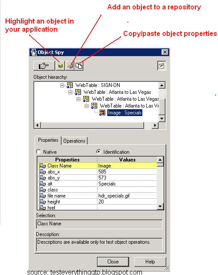Click the height property row icon
This screenshot has height=275, width=218.
(42, 201)
